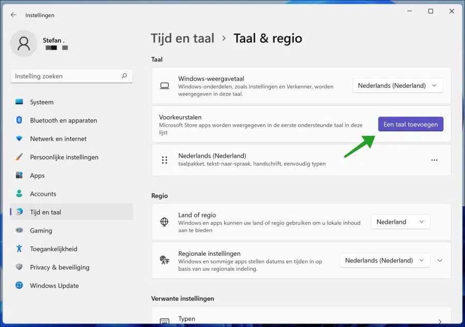
Task: Minimize the Instellingen window
Action: tap(410, 11)
